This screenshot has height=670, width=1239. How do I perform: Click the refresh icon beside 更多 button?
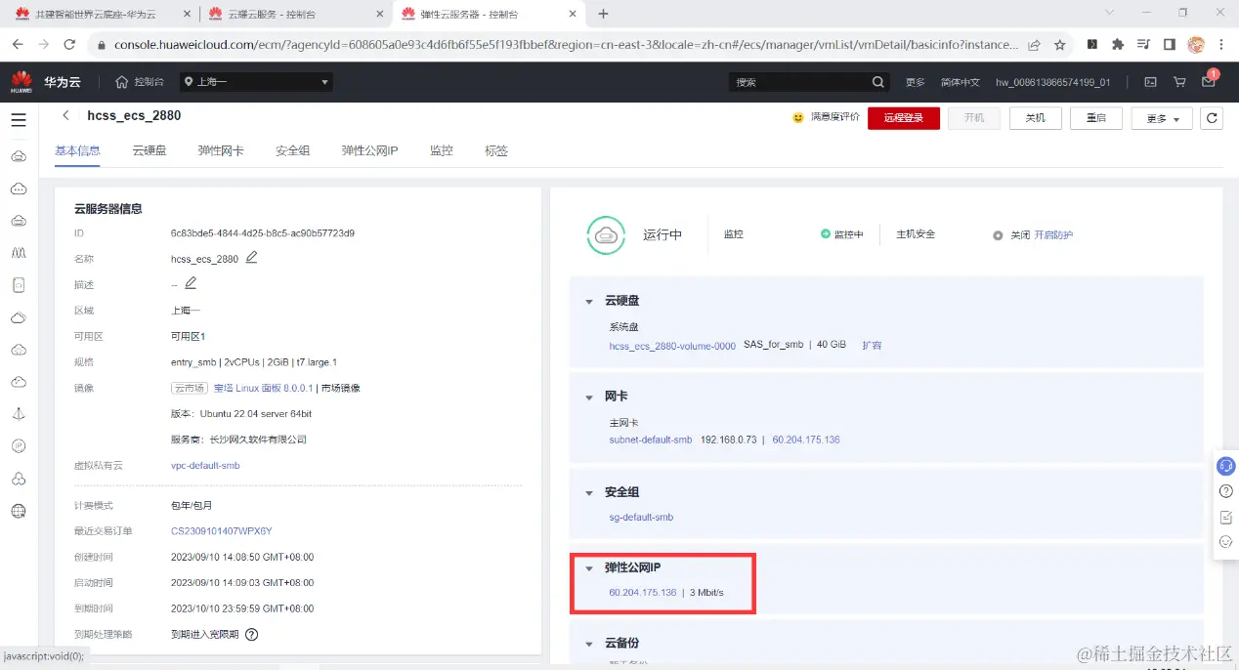(1212, 118)
